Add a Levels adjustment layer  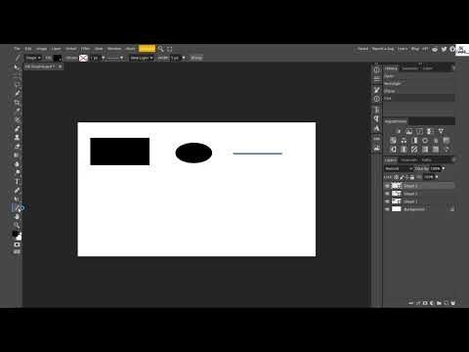[x=409, y=131]
